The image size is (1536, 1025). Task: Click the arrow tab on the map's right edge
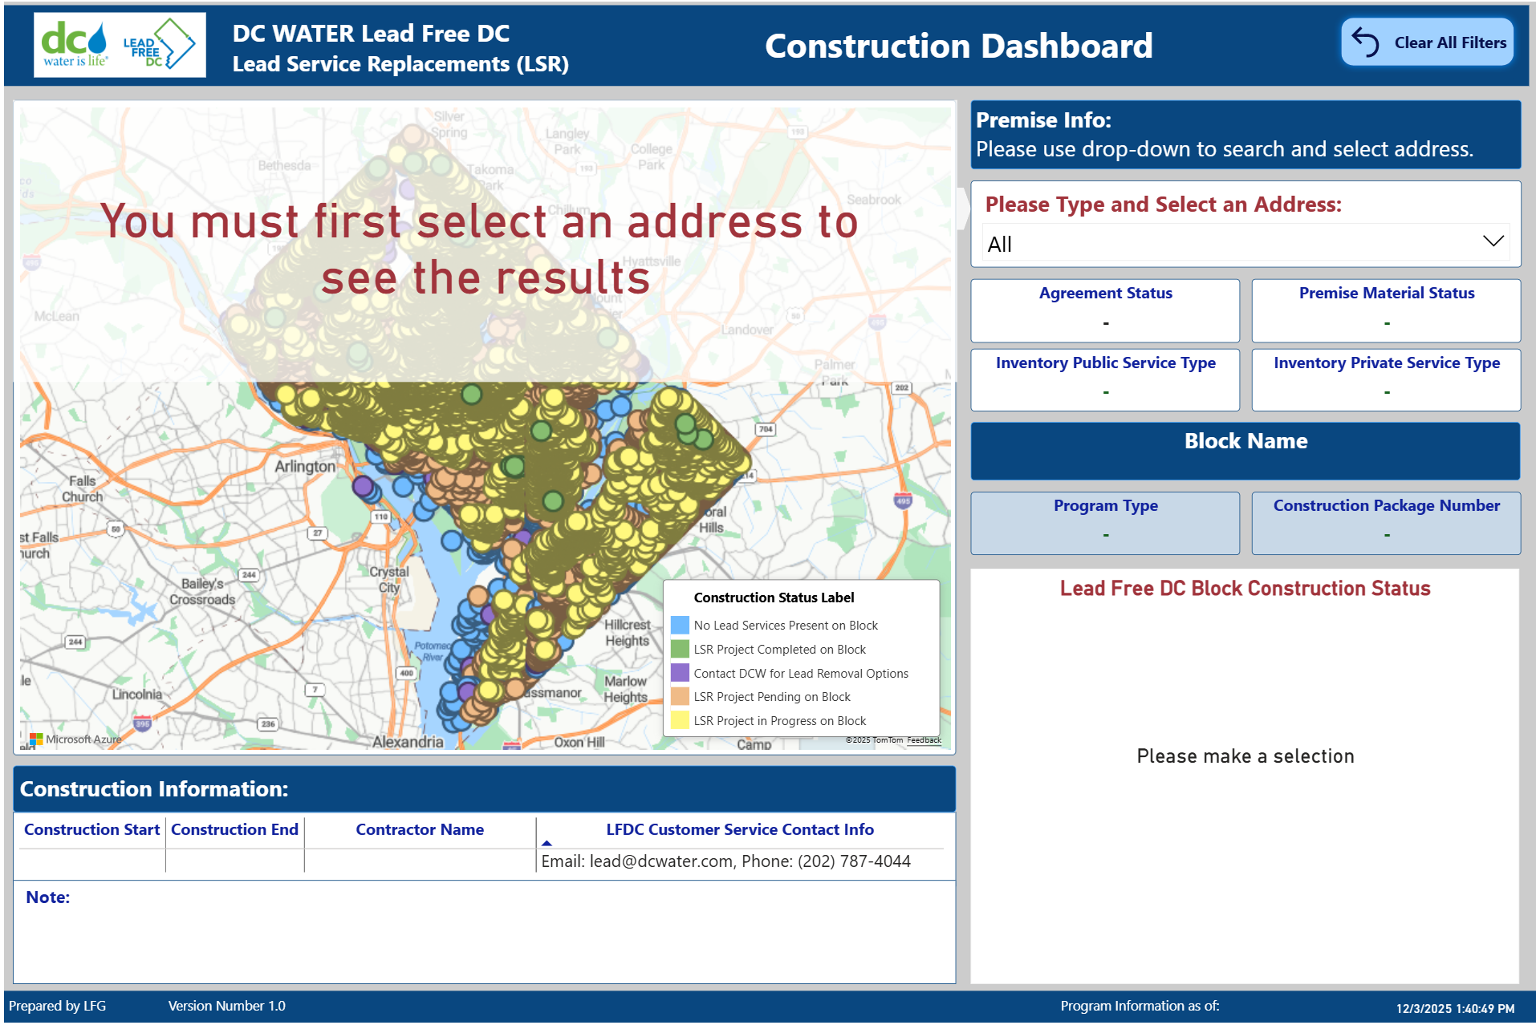click(x=963, y=209)
